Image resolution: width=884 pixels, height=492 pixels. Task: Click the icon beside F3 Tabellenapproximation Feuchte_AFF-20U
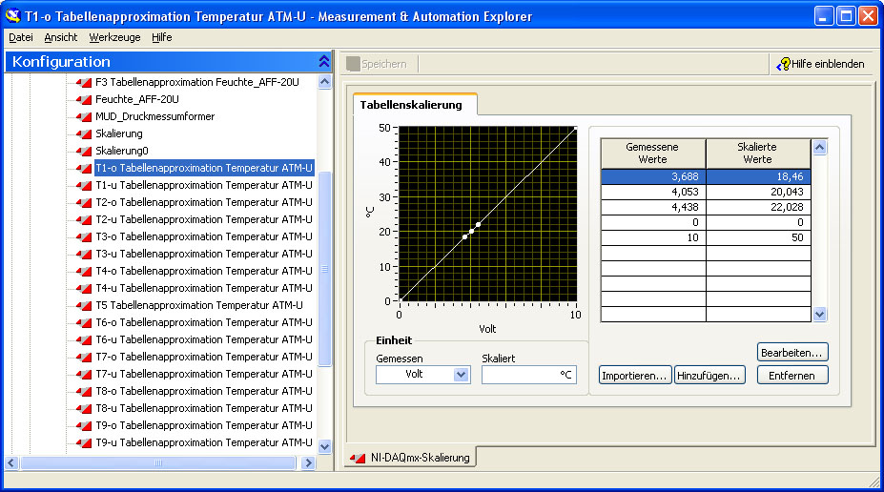point(83,83)
